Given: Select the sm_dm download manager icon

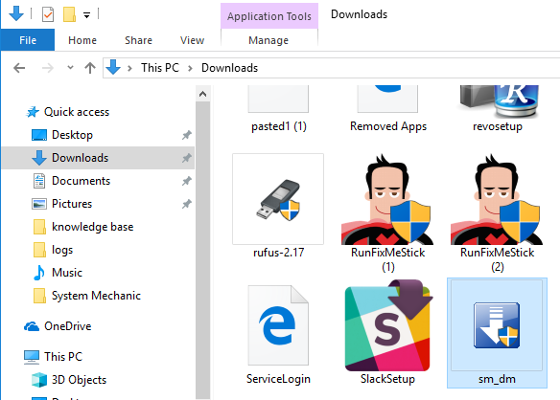Looking at the screenshot, I should pos(497,325).
